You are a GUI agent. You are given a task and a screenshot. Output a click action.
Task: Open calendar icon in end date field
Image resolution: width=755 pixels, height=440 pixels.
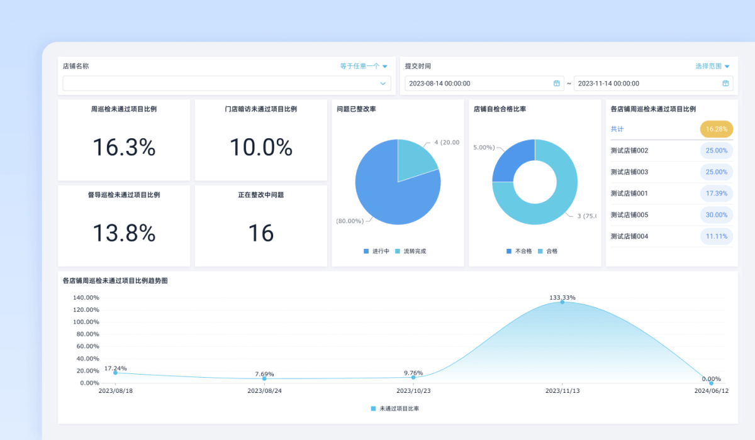725,83
